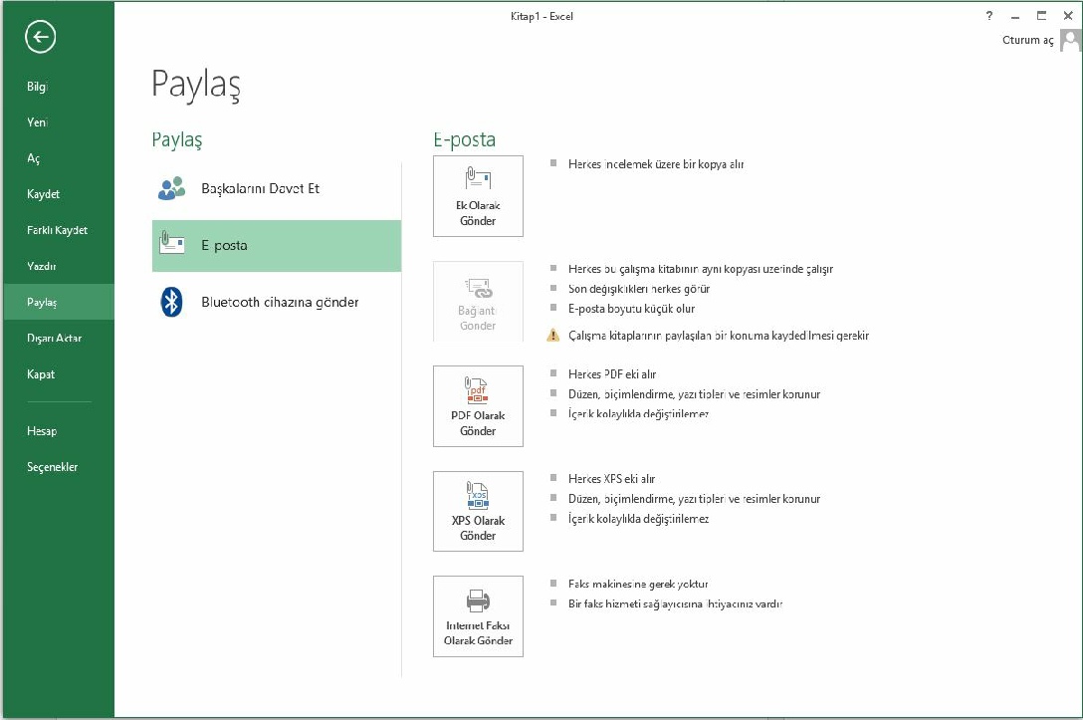Click the fax machine icon
The width and height of the screenshot is (1083, 720).
[x=478, y=600]
